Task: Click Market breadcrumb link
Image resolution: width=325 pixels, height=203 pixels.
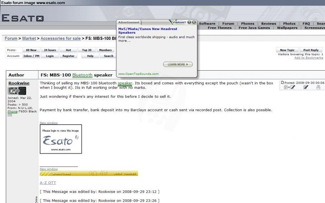Action: tap(29, 39)
